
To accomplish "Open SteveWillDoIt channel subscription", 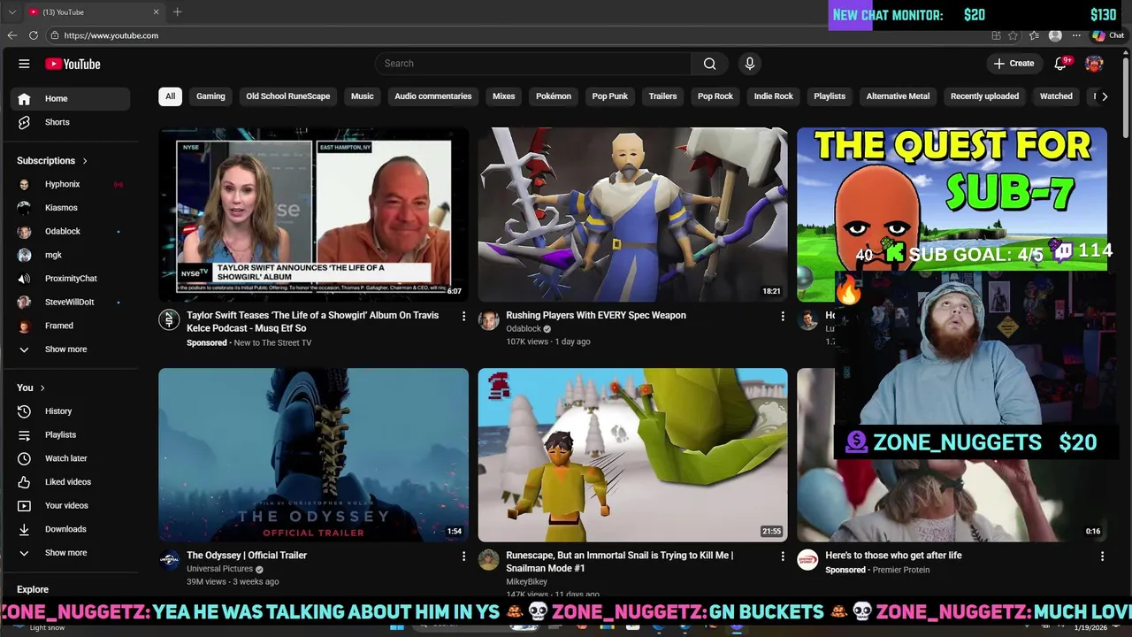I will click(x=70, y=302).
